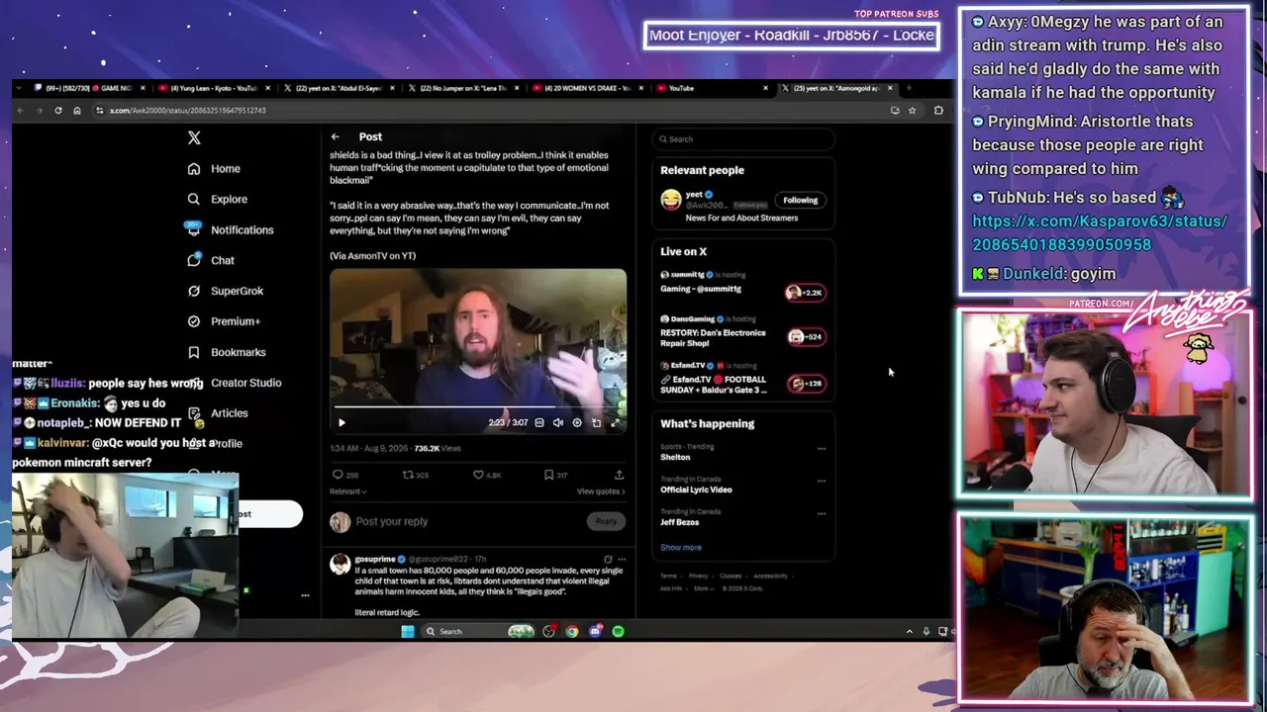The height and width of the screenshot is (712, 1267).
Task: Switch to the Abdul El-Sayed X tab
Action: [x=340, y=88]
